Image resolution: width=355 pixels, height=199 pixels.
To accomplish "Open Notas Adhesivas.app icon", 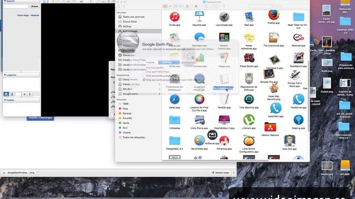I will 249,38.
